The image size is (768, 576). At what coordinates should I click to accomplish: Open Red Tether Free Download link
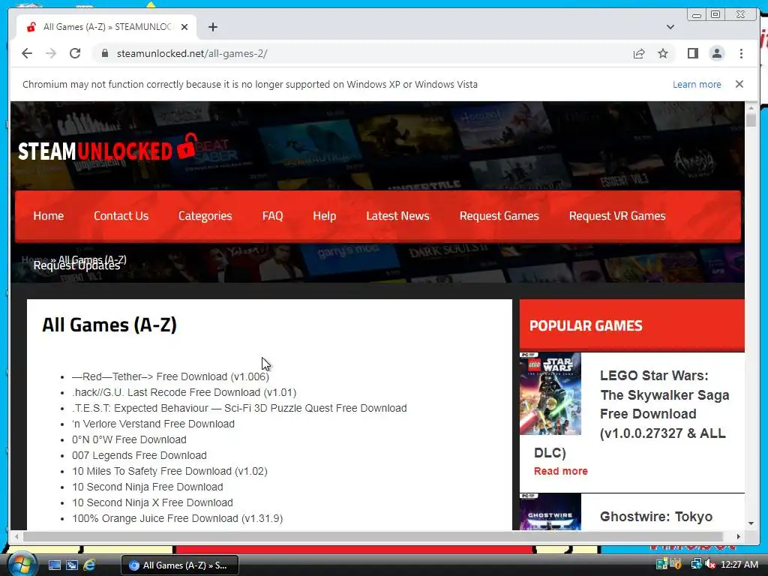170,376
